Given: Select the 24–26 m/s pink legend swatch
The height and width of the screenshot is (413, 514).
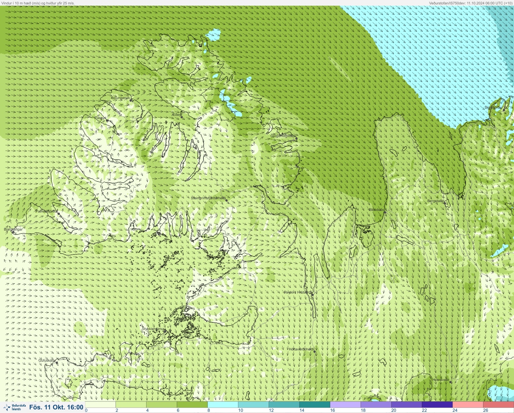Looking at the screenshot, I should coord(468,405).
